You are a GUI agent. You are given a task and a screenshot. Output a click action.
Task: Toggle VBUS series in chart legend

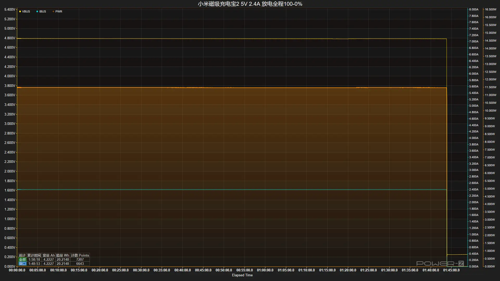point(26,11)
